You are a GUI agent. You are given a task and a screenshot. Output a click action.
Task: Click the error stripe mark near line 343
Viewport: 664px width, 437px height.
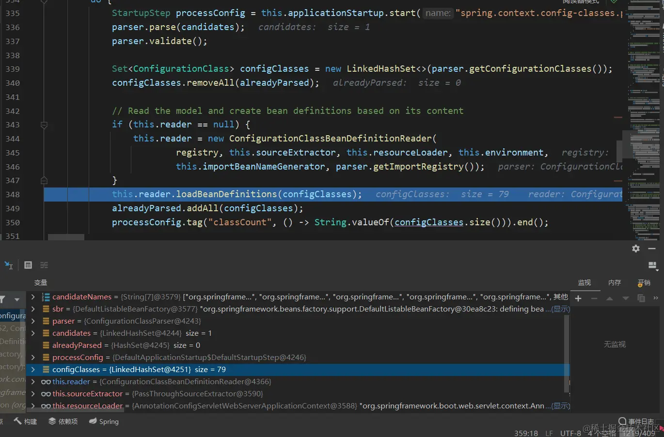click(x=618, y=118)
